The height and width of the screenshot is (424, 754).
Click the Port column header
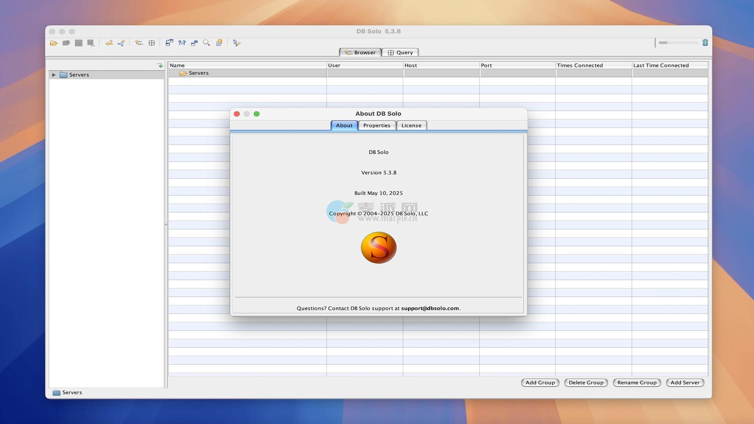click(518, 65)
